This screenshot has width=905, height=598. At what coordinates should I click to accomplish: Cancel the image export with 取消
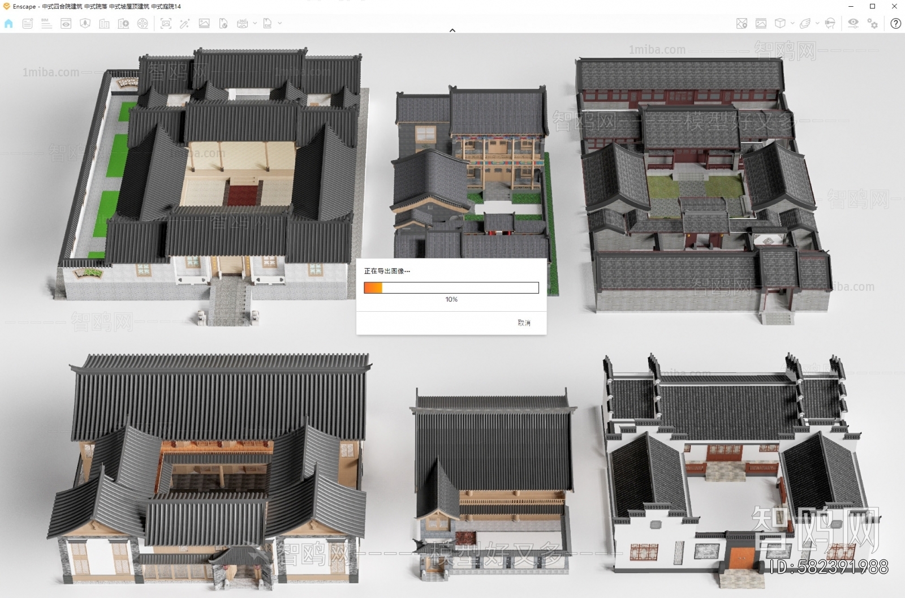click(524, 323)
